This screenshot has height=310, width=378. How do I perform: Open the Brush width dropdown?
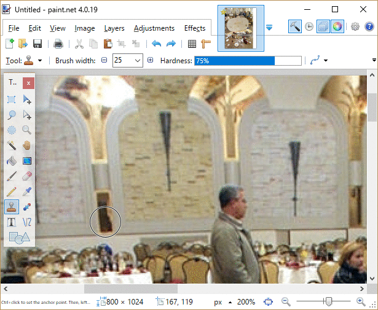point(138,60)
